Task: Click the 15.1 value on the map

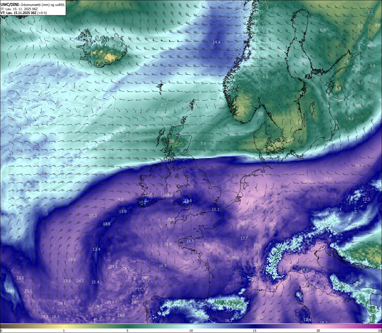Action: (215, 209)
